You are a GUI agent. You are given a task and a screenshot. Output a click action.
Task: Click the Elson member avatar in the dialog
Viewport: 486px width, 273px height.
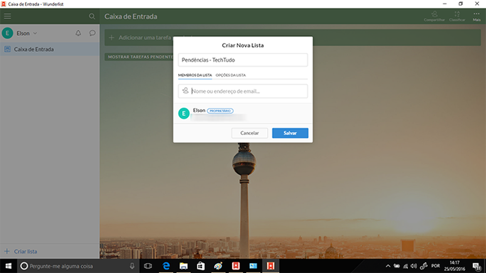[184, 113]
